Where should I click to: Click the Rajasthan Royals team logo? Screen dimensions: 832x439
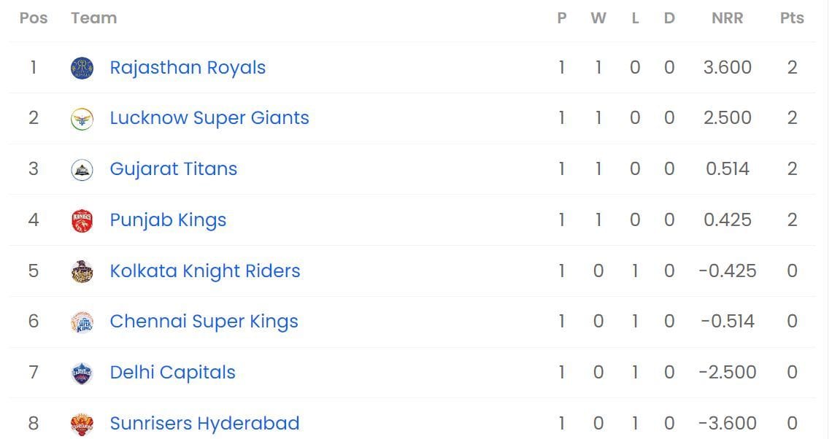click(82, 67)
